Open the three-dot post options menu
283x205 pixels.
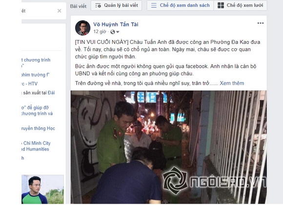(x=260, y=23)
